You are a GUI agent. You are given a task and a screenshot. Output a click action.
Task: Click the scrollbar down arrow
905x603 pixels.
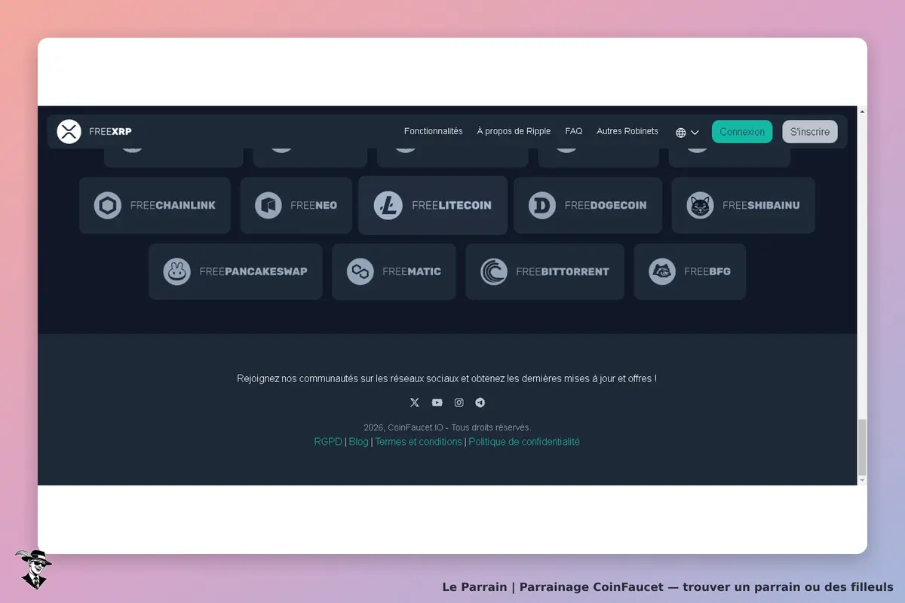[x=862, y=479]
